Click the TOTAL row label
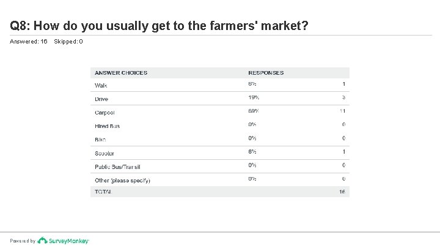Image resolution: width=440 pixels, height=248 pixels. click(102, 192)
